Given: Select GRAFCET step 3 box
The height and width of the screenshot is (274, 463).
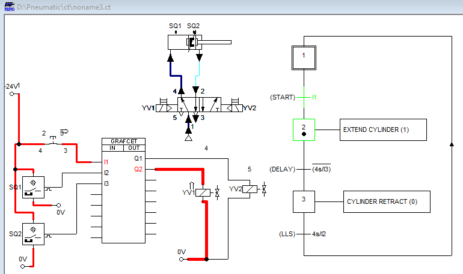Looking at the screenshot, I should pos(304,201).
